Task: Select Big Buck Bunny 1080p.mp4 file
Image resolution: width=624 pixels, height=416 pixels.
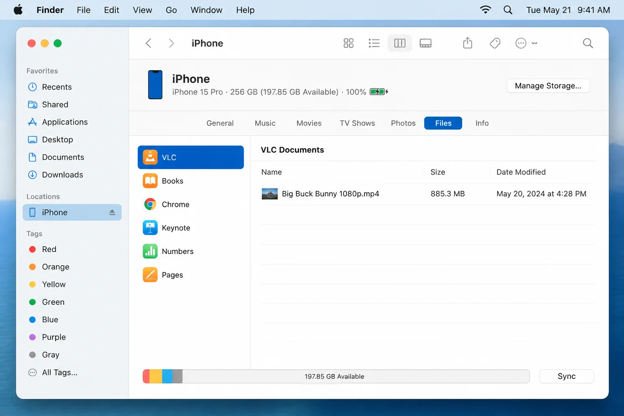Action: (428, 194)
